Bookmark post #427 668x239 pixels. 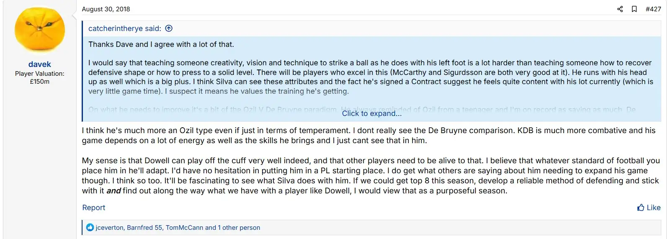coord(634,9)
